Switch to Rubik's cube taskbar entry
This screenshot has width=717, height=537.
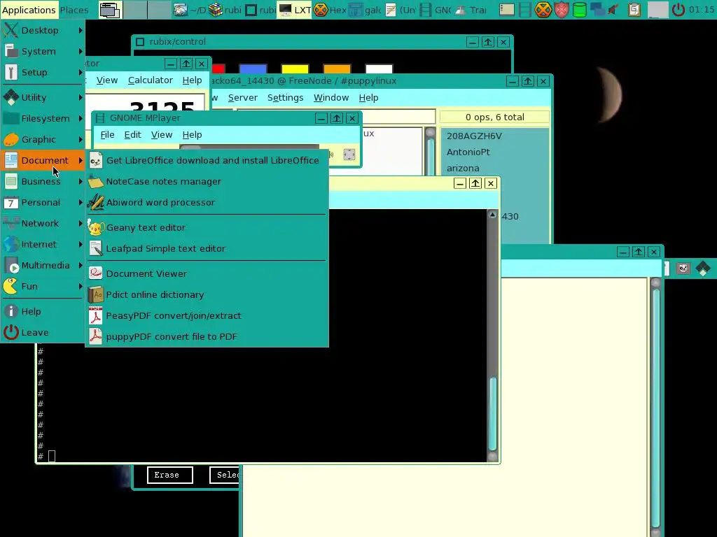pos(225,10)
